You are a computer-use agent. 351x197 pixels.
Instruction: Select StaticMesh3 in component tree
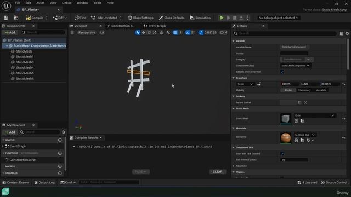(25, 62)
